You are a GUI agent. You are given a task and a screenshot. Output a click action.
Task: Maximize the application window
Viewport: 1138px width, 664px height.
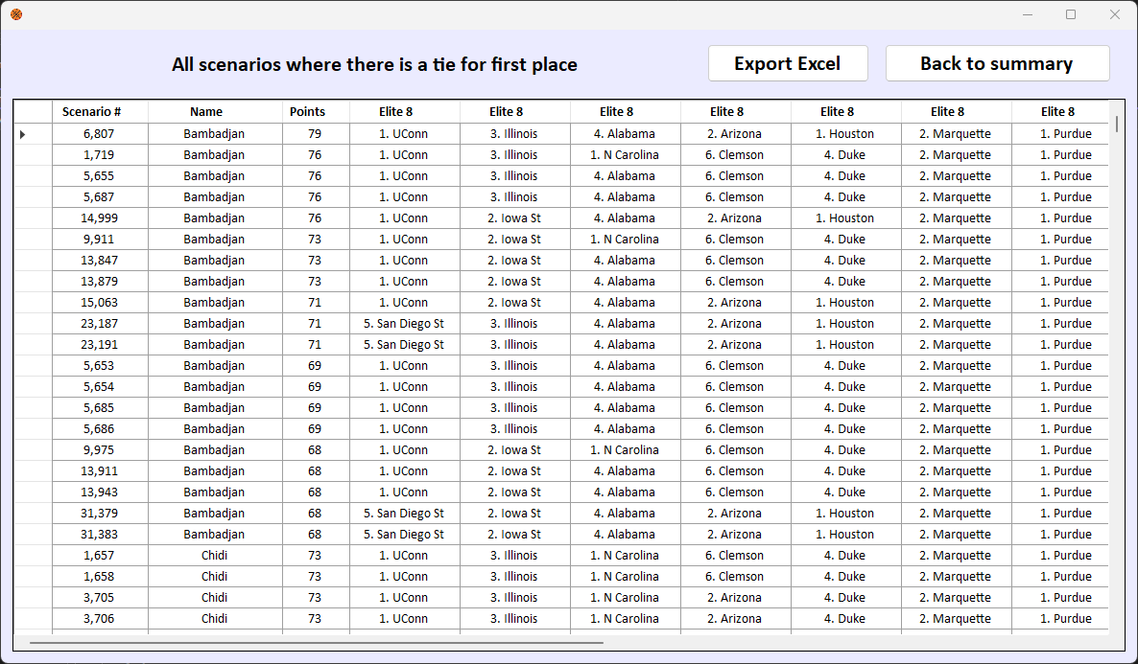tap(1071, 14)
